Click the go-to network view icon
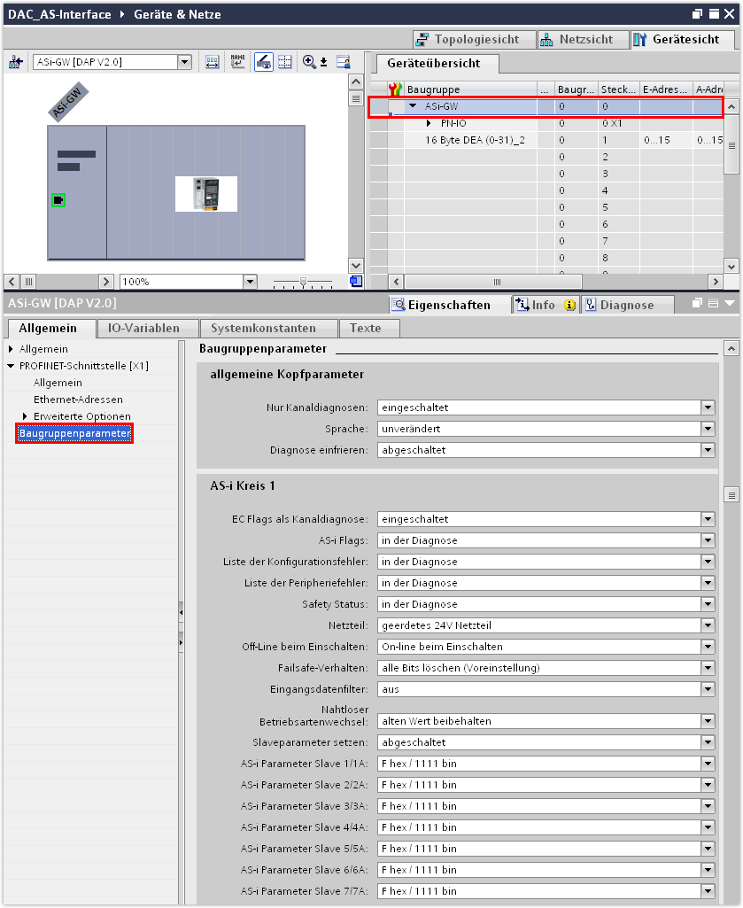 (x=16, y=62)
